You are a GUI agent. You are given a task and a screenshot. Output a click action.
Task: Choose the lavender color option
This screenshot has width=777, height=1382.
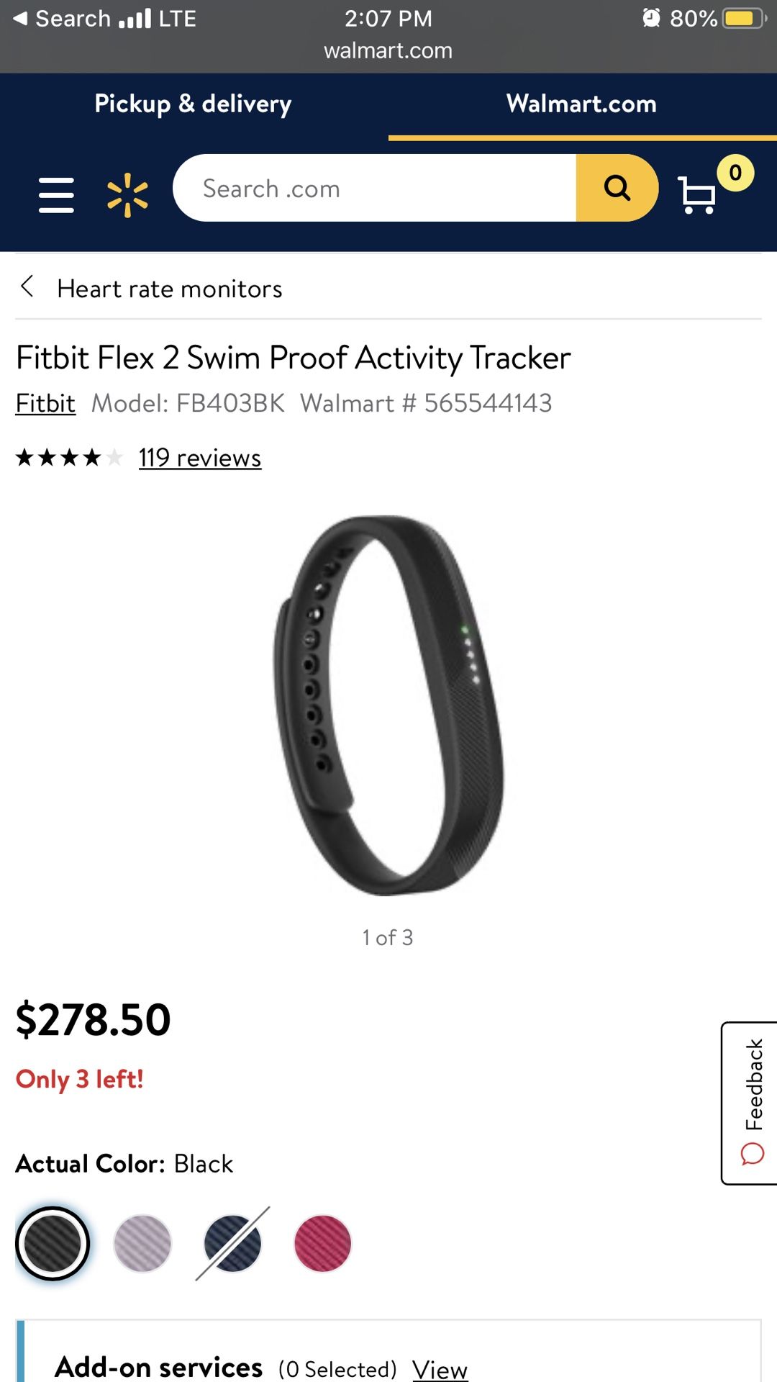pyautogui.click(x=142, y=1243)
